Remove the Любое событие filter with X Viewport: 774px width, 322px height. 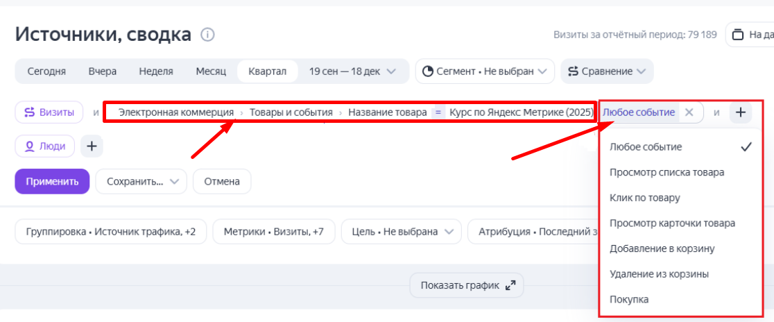(689, 112)
